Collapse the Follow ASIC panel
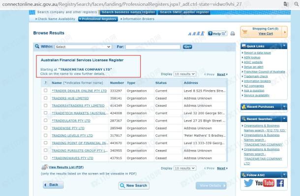The height and width of the screenshot is (196, 300). 284,175
